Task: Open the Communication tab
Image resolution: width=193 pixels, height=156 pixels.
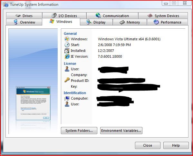Action: 112,16
